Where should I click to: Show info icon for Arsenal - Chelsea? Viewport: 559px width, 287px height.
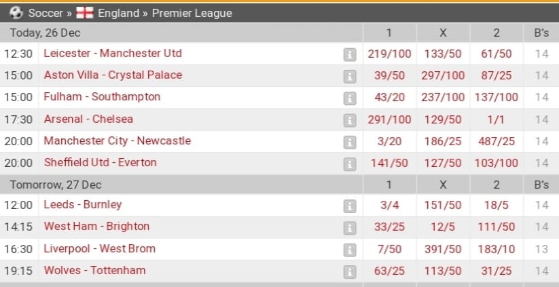point(350,120)
